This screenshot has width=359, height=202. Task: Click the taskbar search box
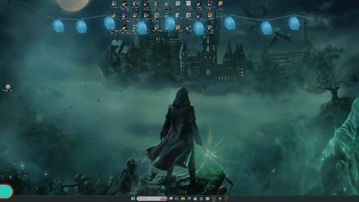(x=152, y=199)
